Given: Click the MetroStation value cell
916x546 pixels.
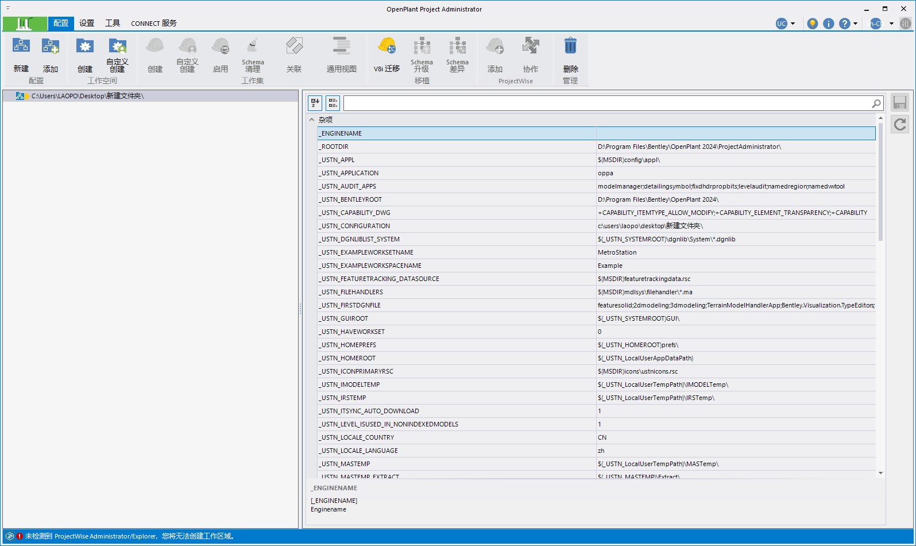Looking at the screenshot, I should [x=736, y=252].
